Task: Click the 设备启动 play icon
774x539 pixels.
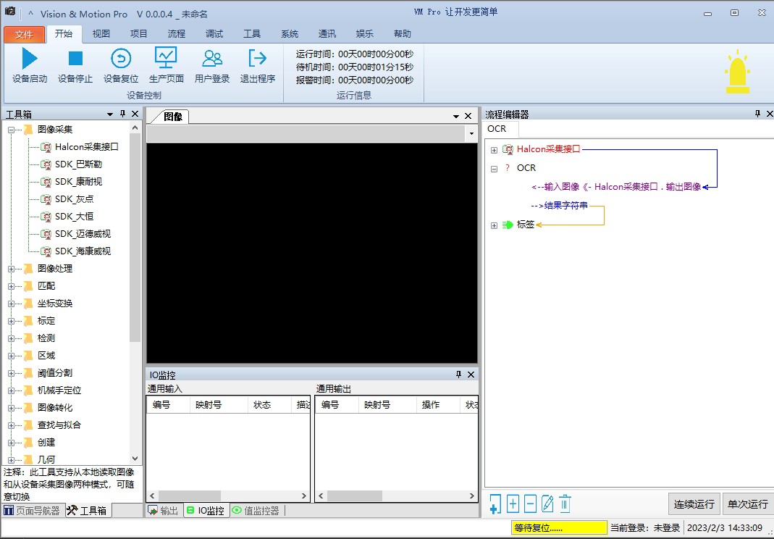Action: tap(30, 58)
